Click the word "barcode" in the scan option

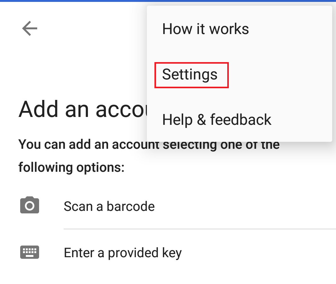point(130,206)
